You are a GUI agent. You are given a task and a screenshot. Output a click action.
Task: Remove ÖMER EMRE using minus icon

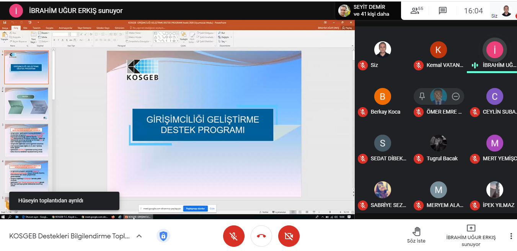tap(455, 96)
